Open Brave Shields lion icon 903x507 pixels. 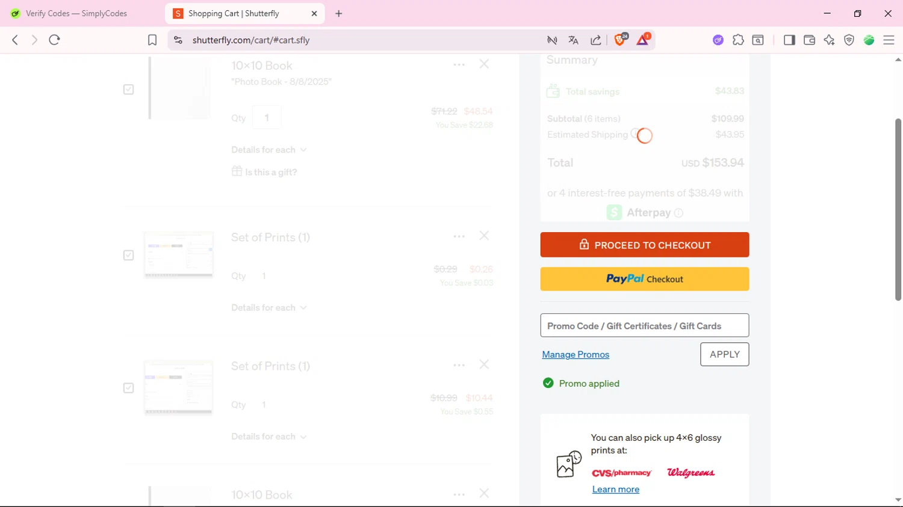[620, 40]
